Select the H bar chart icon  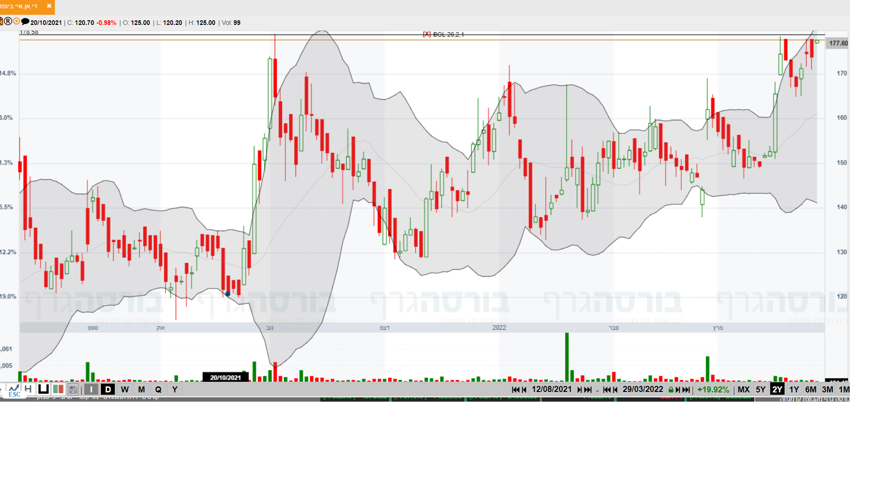click(x=28, y=389)
